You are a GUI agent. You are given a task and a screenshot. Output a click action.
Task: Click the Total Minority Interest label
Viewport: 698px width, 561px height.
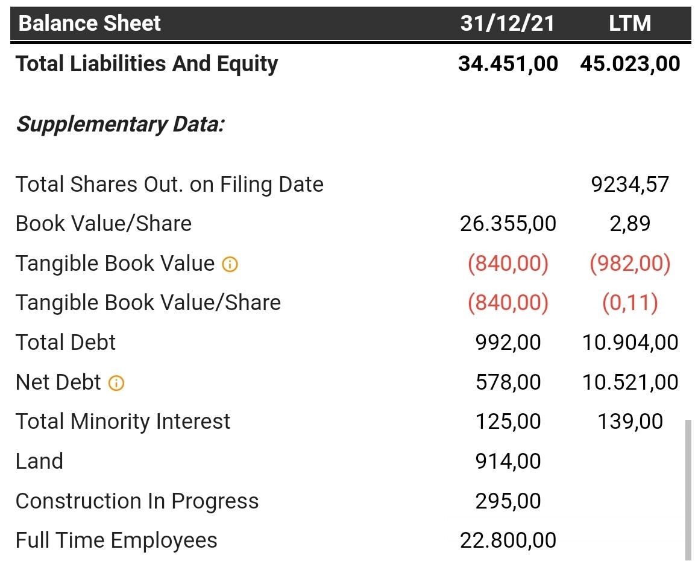click(123, 422)
